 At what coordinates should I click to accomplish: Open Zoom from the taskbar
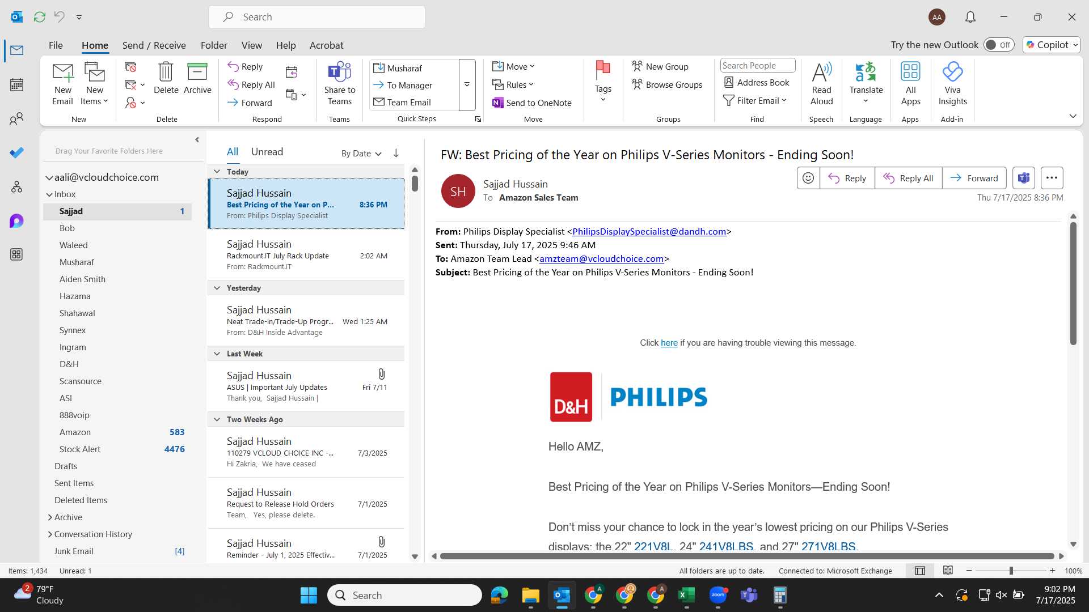pyautogui.click(x=717, y=595)
